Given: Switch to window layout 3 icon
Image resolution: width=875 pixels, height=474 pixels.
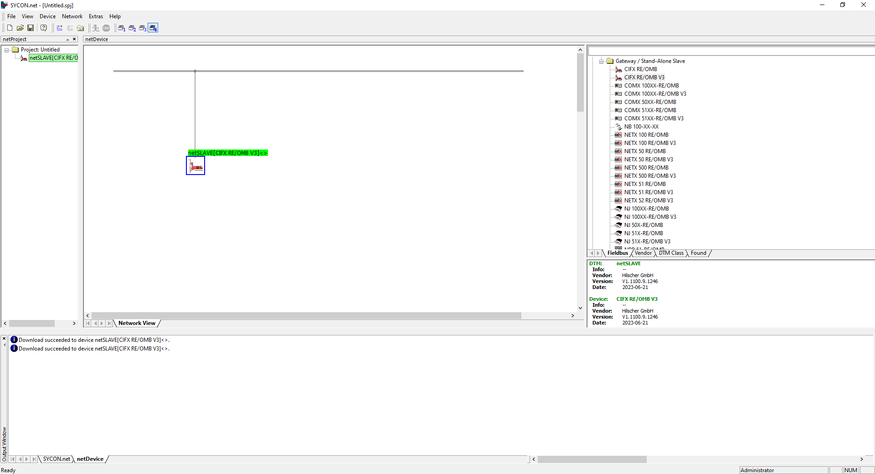Looking at the screenshot, I should [x=143, y=28].
